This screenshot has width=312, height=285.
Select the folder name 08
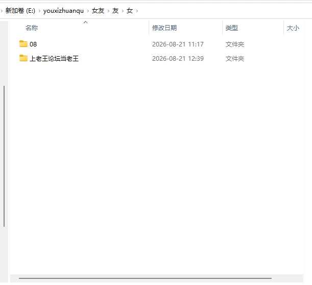pyautogui.click(x=33, y=44)
